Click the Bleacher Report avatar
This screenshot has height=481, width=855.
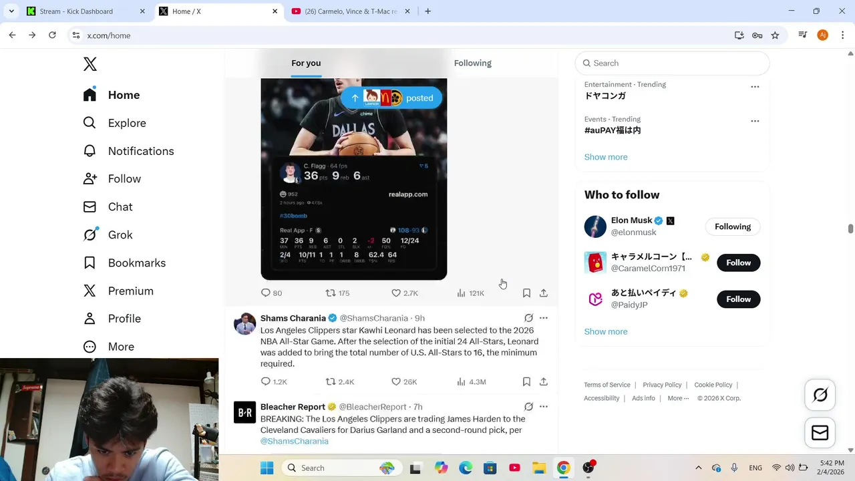coord(244,412)
